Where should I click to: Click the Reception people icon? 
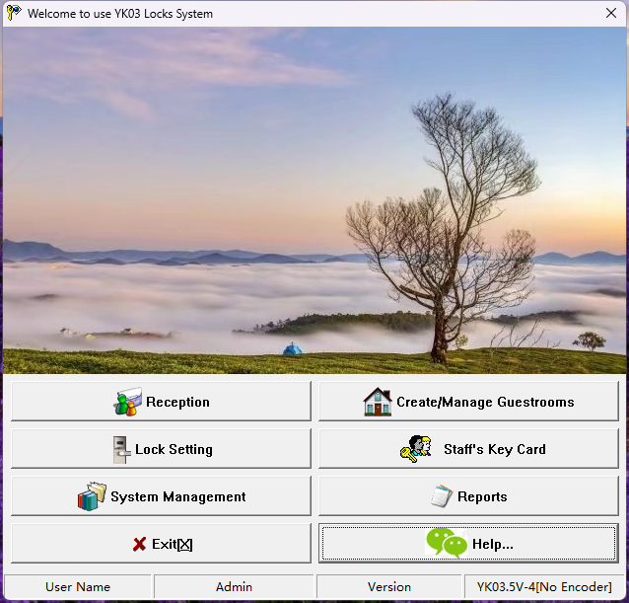127,403
